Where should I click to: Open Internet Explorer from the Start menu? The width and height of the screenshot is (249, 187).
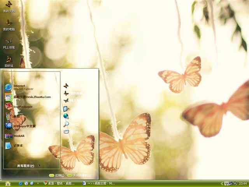[x=19, y=87]
